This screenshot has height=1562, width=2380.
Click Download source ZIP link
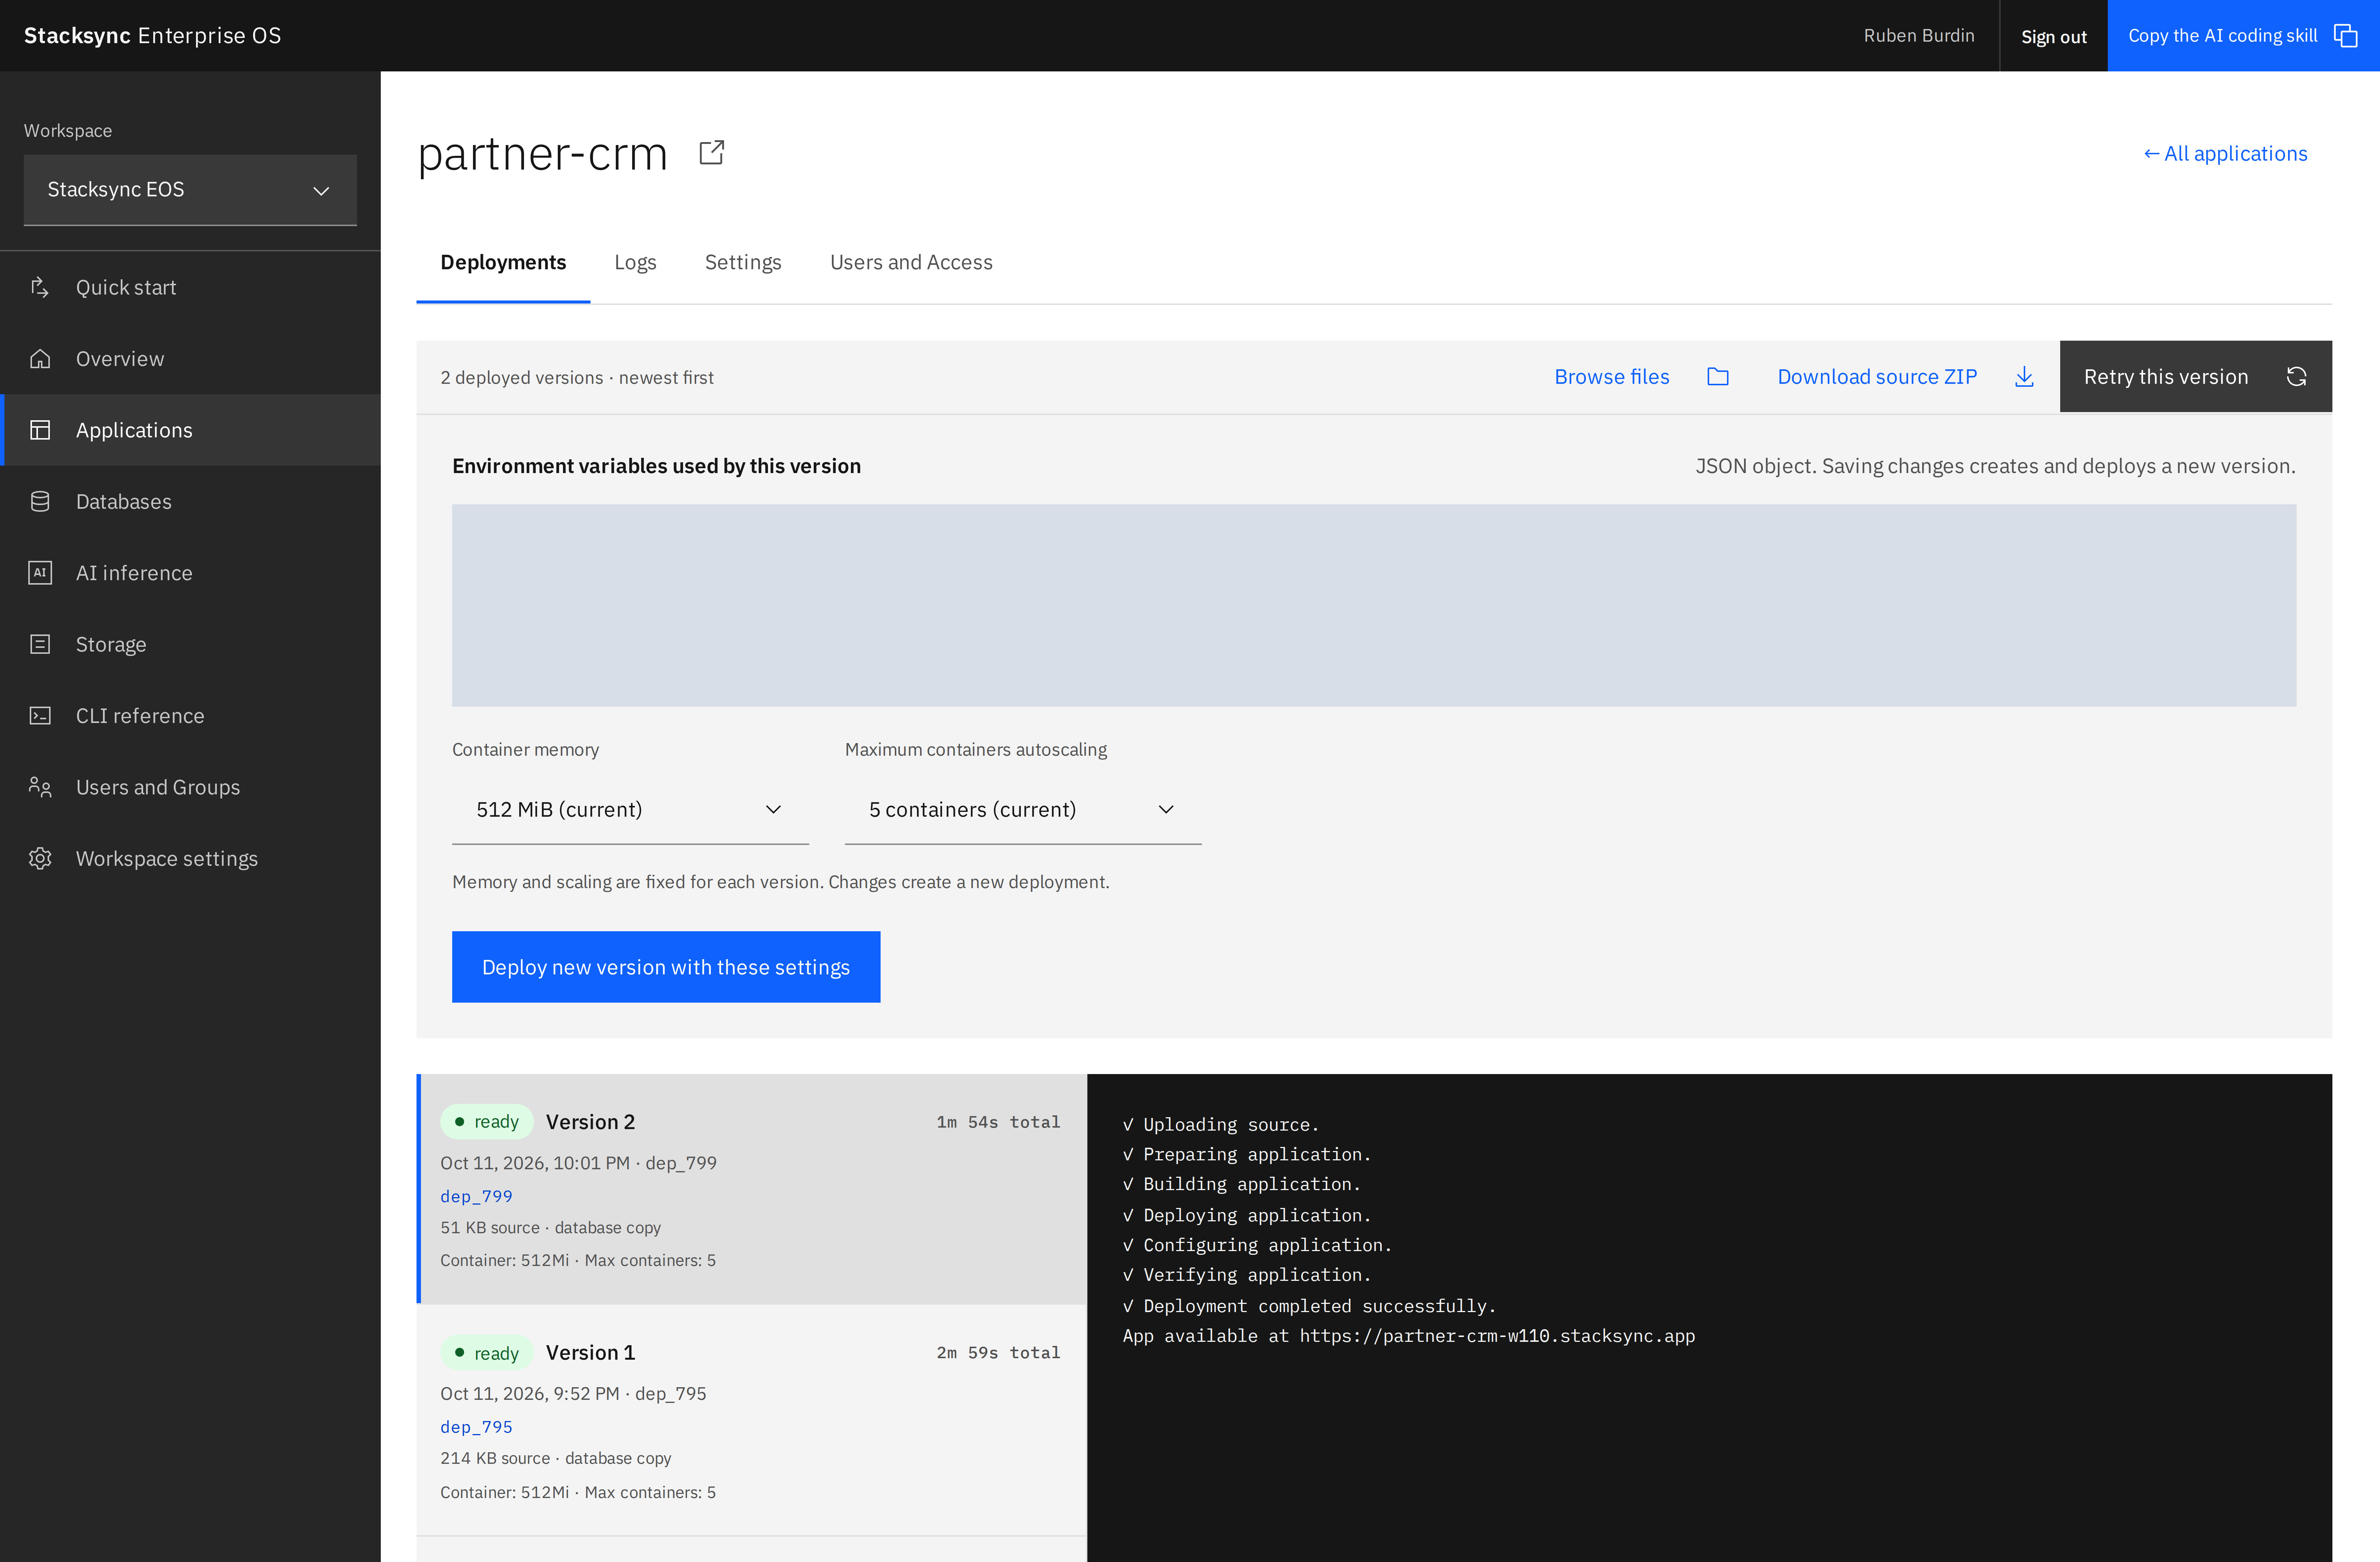(1877, 377)
